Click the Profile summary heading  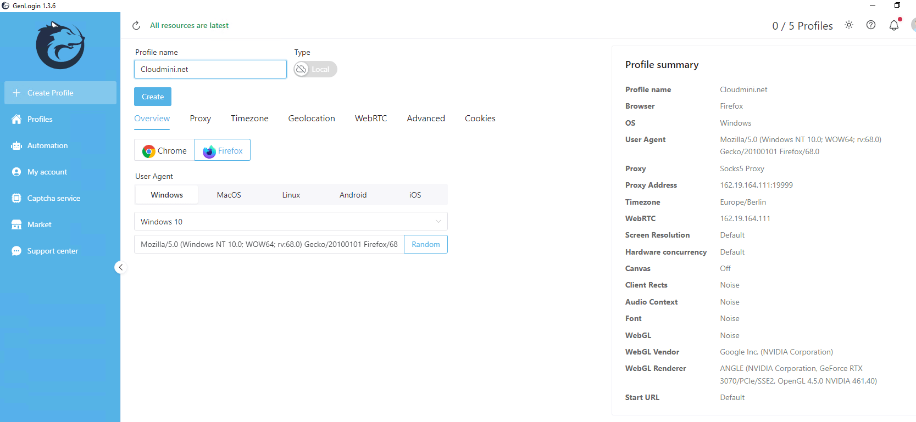(662, 65)
